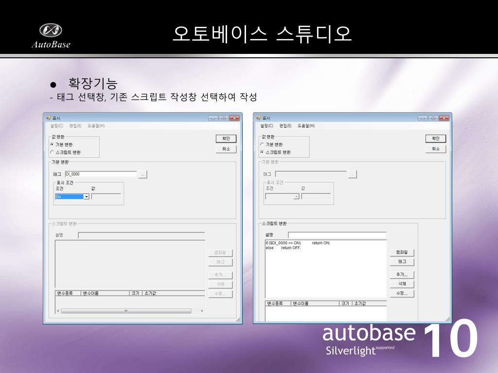This screenshot has width=498, height=373.
Task: Minimize the right 표시 window
Action: tap(423, 118)
